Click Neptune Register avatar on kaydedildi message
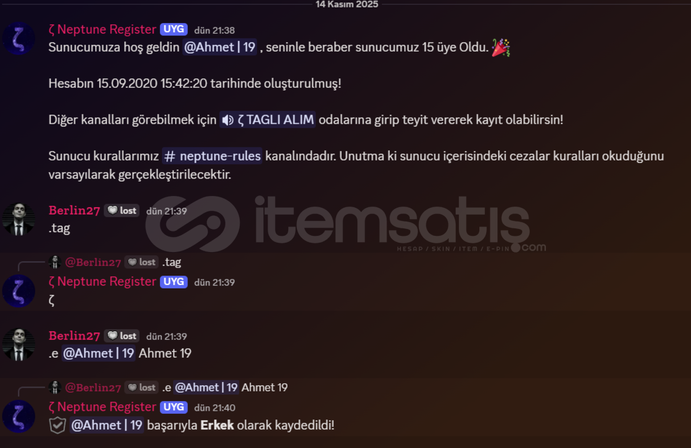691x448 pixels. [x=19, y=416]
